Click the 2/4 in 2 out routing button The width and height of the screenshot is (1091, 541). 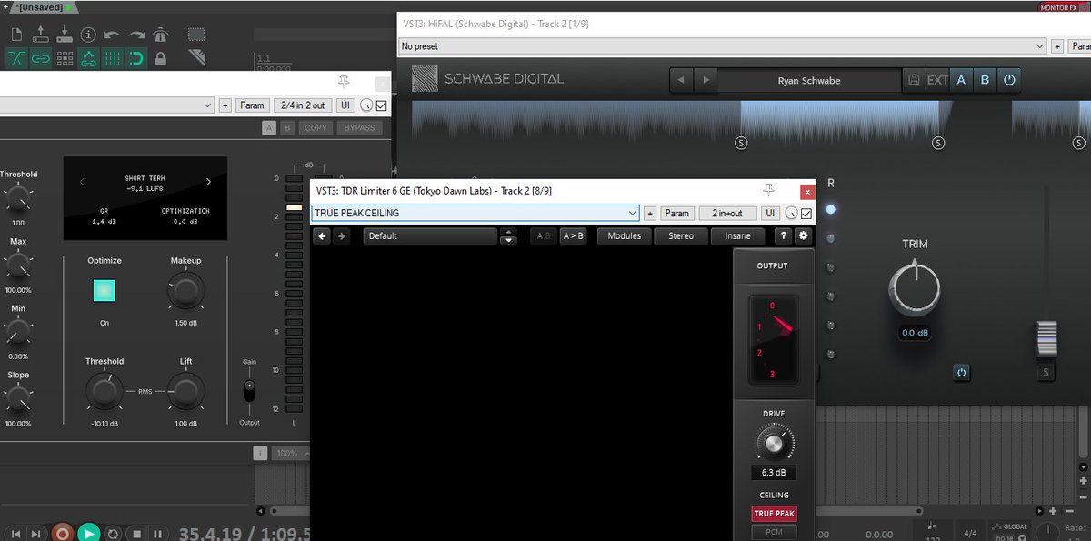(303, 105)
